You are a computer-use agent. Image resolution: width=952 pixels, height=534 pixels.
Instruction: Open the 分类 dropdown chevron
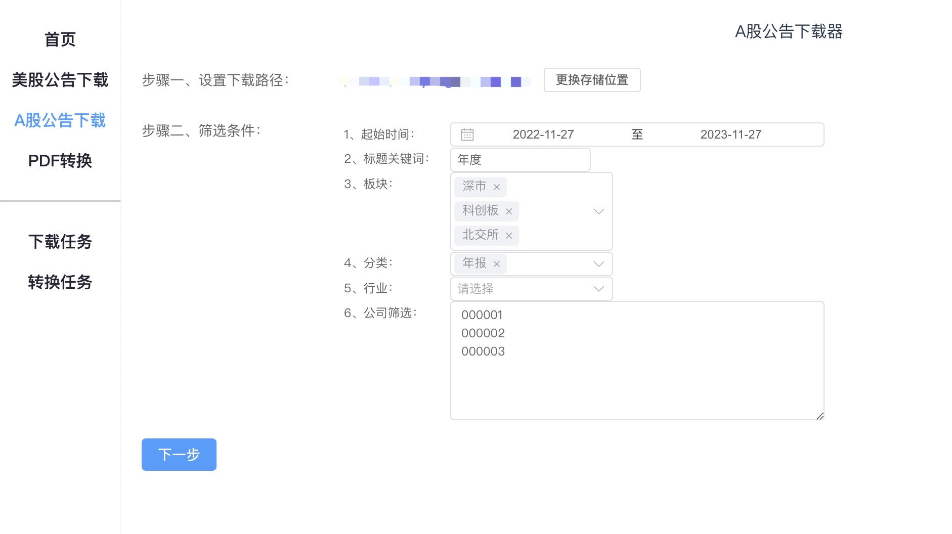tap(599, 264)
